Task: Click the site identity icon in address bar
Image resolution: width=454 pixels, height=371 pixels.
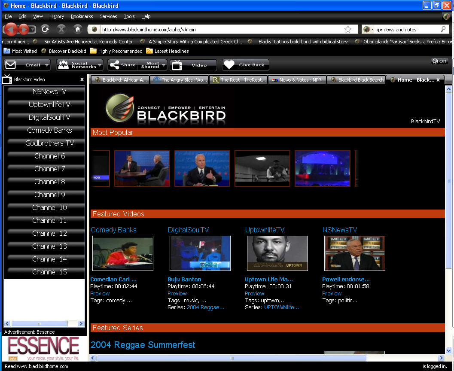Action: 94,29
